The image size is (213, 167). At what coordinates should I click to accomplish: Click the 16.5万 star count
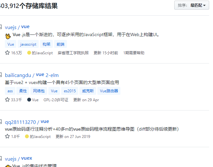tap(16, 53)
